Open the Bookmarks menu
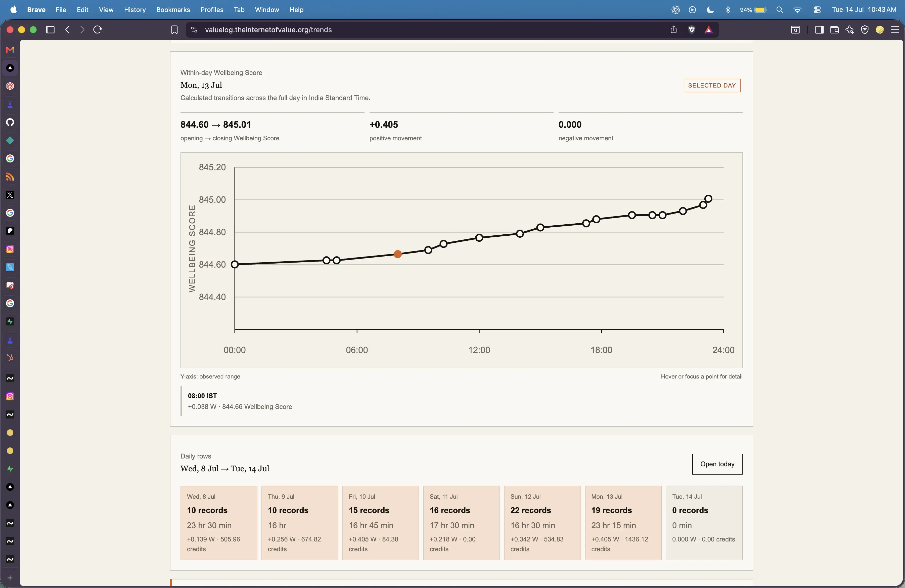The image size is (905, 588). pyautogui.click(x=173, y=10)
